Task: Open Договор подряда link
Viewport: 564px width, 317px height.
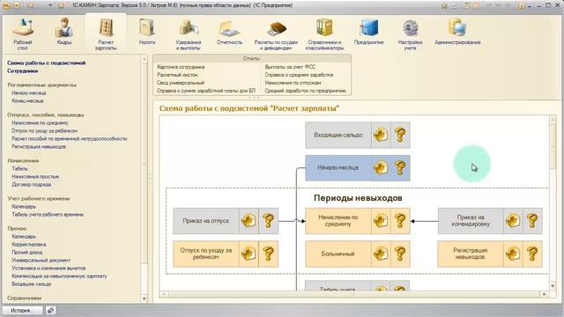Action: tap(32, 184)
